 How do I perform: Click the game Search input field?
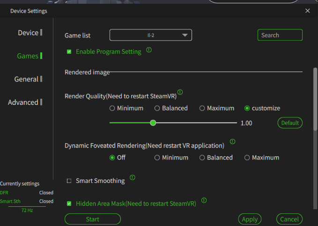(280, 35)
